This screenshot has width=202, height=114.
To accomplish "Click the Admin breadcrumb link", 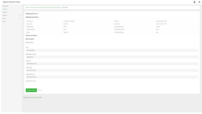I will (x=27, y=7).
